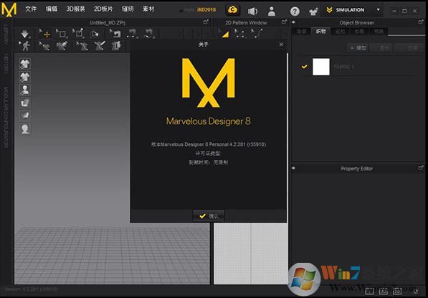This screenshot has width=428, height=298.
Task: Open the yellow cloud icon in top bar
Action: pyautogui.click(x=232, y=10)
